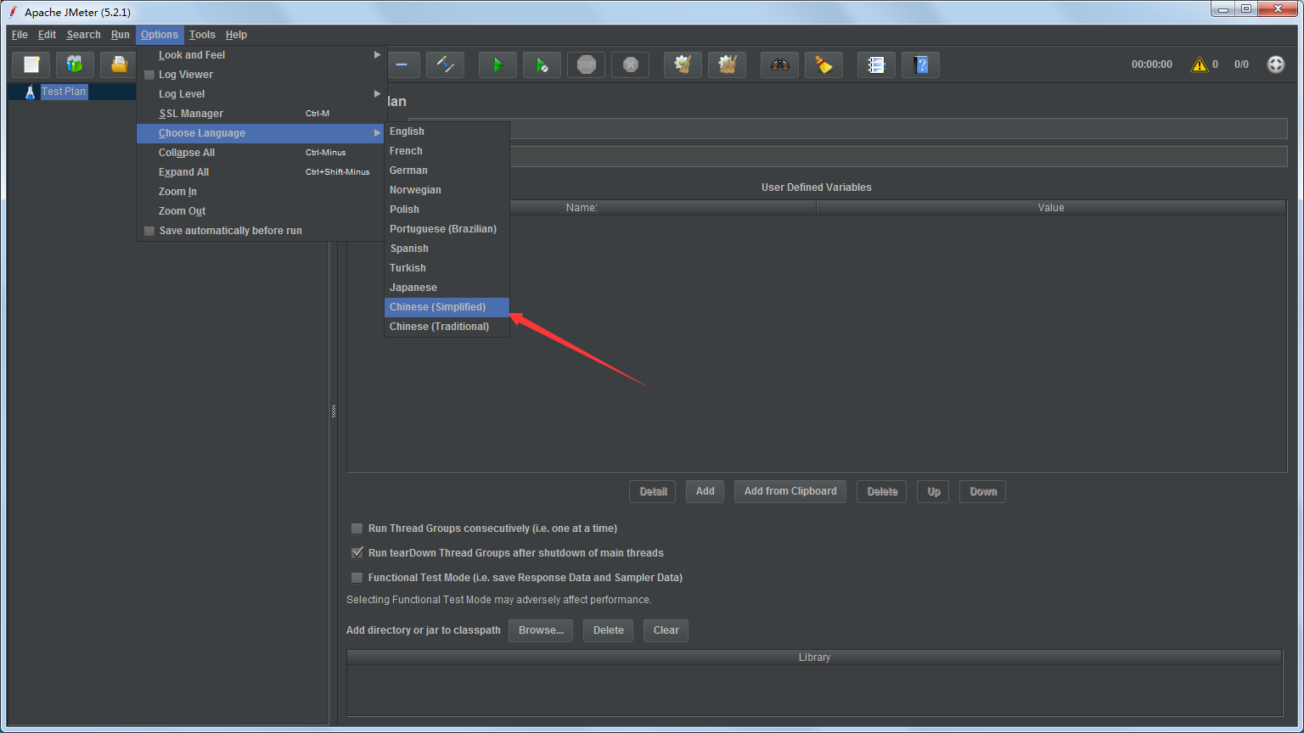Click the Clear All results toolbar icon
This screenshot has height=733, width=1304.
tap(727, 64)
